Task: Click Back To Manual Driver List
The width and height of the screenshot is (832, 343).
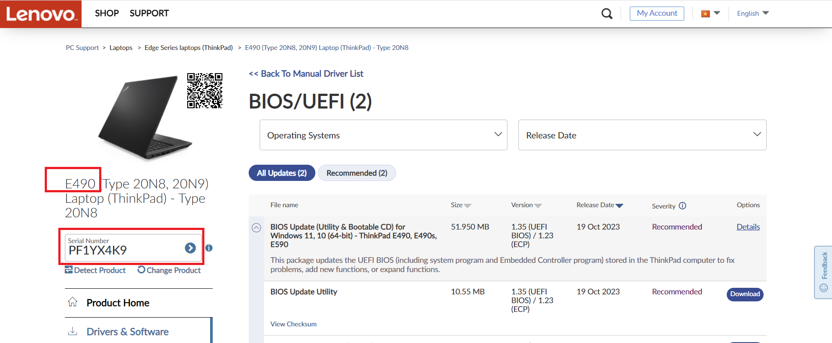Action: (306, 74)
